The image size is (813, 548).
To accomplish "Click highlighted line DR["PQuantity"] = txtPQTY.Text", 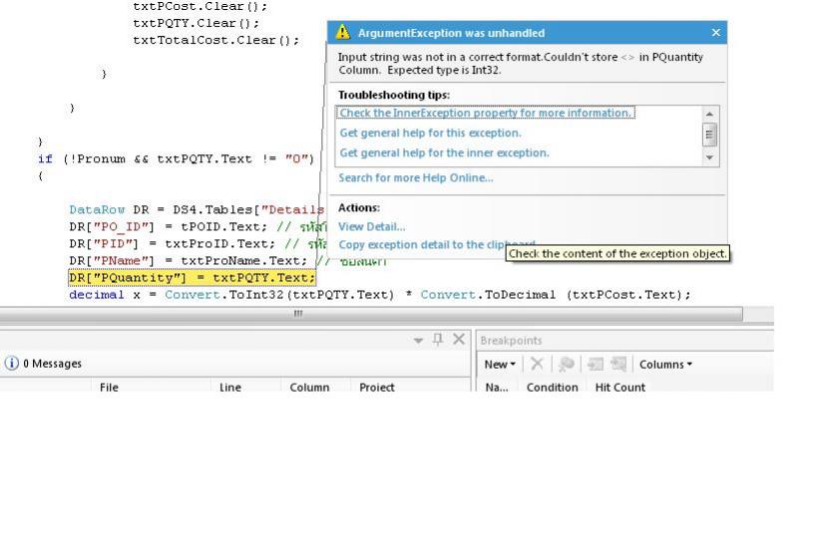I will pos(192,278).
